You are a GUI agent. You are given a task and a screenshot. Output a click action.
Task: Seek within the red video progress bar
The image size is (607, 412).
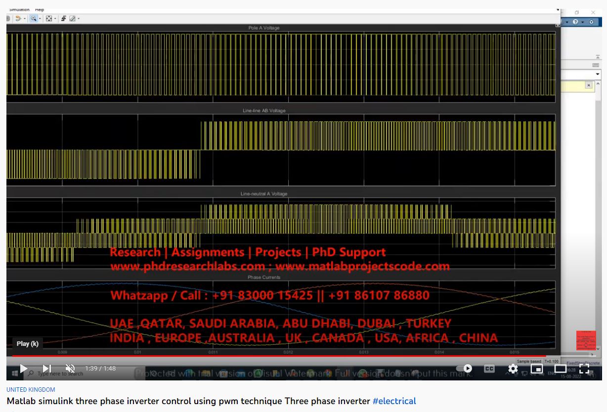click(279, 355)
